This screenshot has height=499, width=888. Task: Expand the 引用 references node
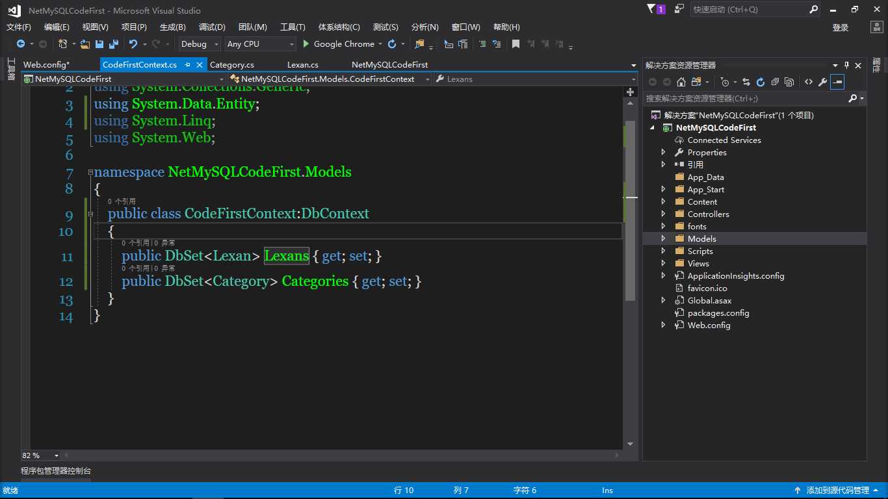(663, 164)
